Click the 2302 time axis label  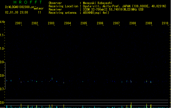(35, 23)
